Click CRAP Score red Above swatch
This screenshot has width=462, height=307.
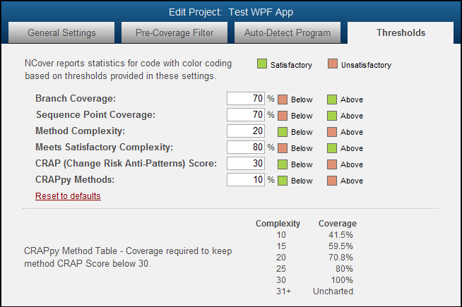(332, 164)
